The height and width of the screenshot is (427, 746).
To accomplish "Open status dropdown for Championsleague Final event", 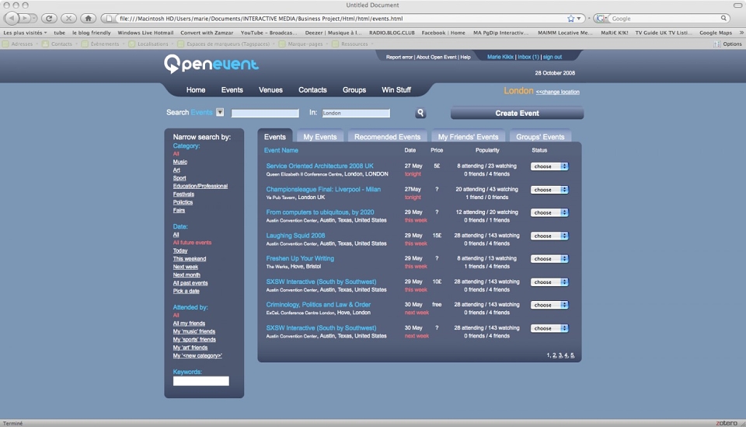I will (x=549, y=190).
